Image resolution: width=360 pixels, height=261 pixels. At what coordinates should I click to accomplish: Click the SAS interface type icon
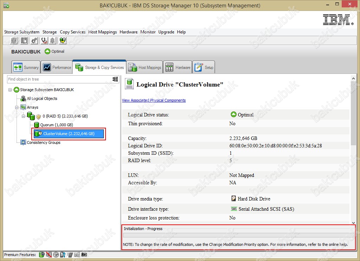[x=234, y=209]
